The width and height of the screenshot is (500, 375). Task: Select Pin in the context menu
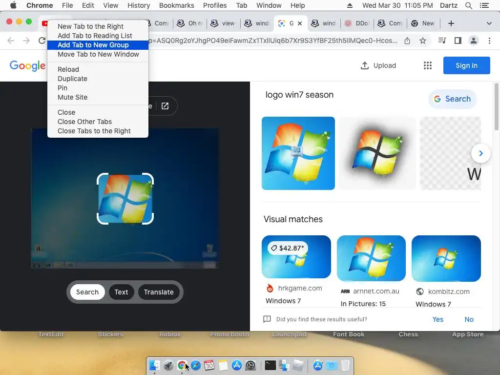(x=98, y=88)
